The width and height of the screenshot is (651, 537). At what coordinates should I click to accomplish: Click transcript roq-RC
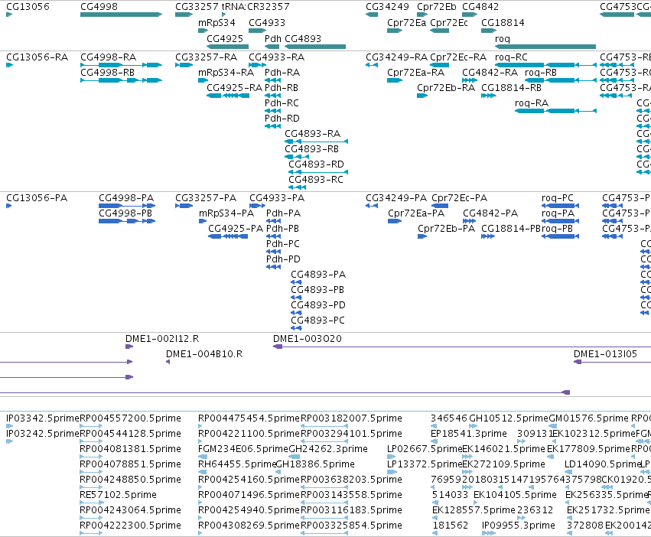(511, 57)
